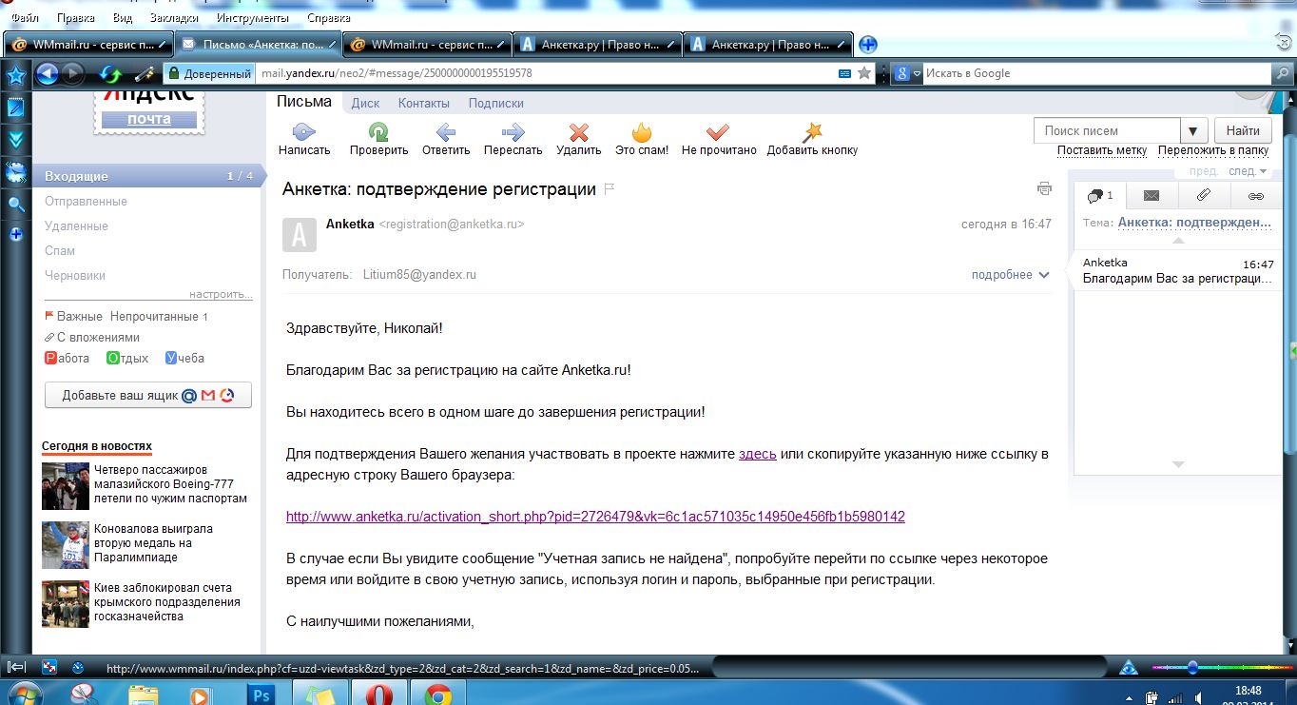Image resolution: width=1297 pixels, height=705 pixels.
Task: Switch to the Контакты tab
Action: (424, 103)
